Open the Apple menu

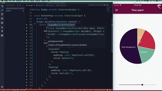[x=2, y=1]
